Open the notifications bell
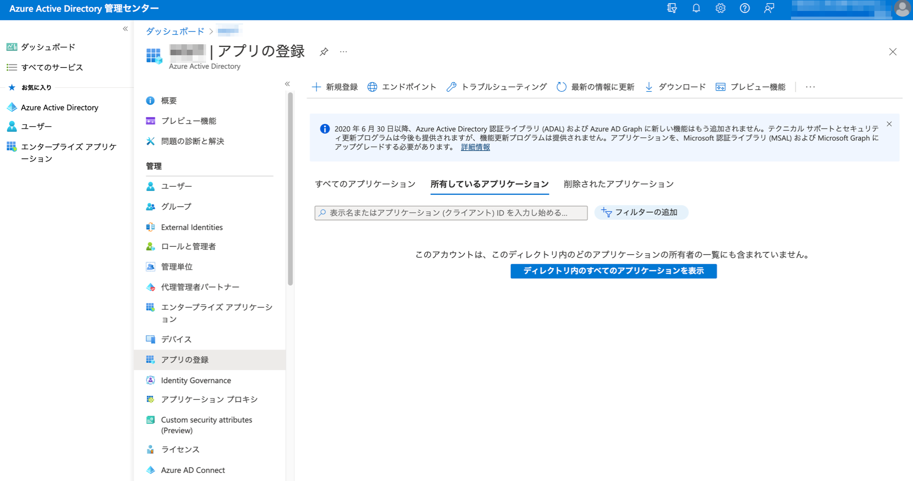 696,9
